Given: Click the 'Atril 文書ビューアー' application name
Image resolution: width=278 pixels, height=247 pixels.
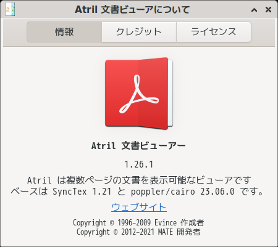Looking at the screenshot, I should 138,146.
